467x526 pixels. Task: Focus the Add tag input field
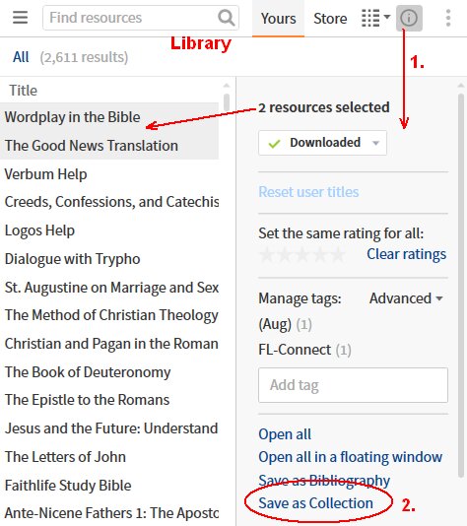pyautogui.click(x=353, y=385)
